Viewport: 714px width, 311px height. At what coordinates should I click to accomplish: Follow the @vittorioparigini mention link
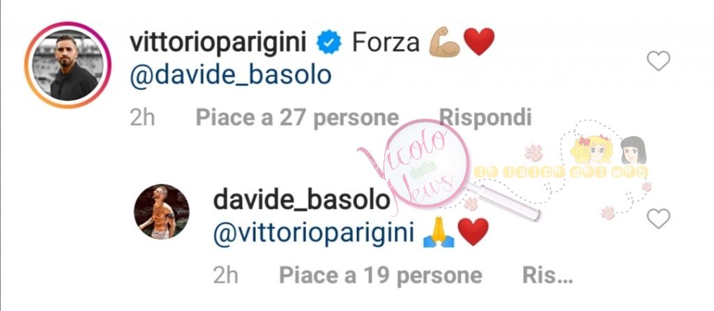point(314,234)
